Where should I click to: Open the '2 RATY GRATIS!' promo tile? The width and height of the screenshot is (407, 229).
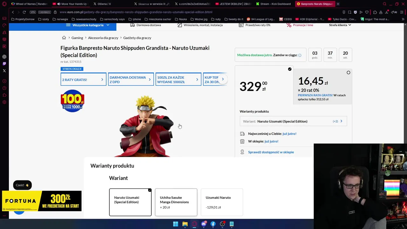click(83, 80)
